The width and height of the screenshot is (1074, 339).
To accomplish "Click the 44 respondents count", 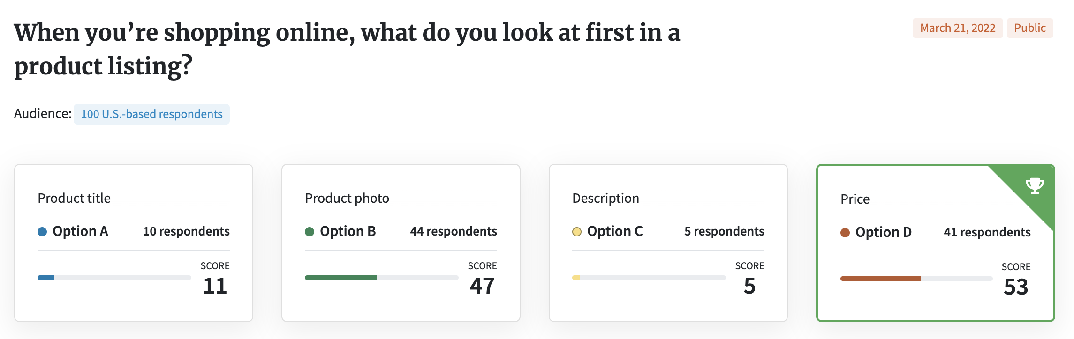I will [453, 231].
